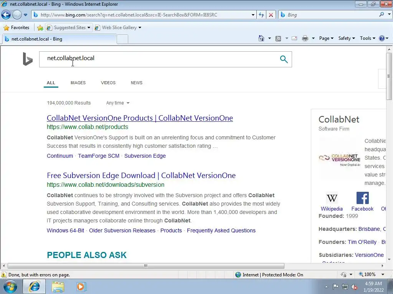Click the Refresh page icon
Viewport: 393px width, 294px height.
pos(261,15)
